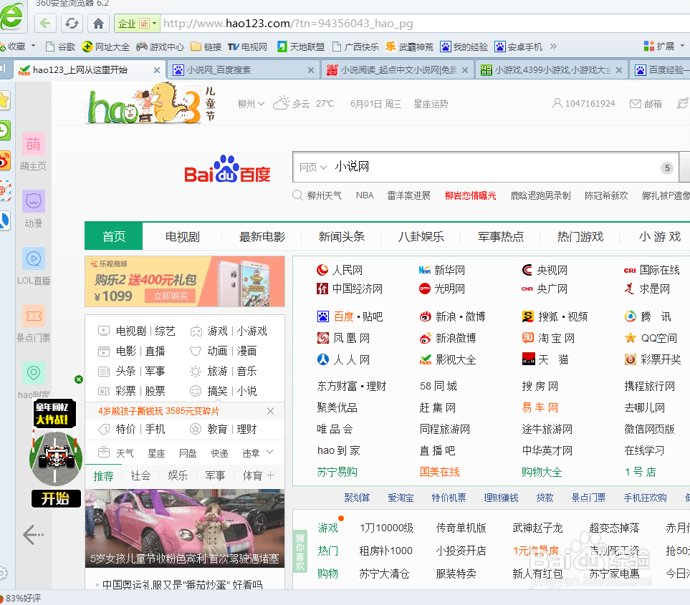Select the 军事热点 navigation tab

[501, 237]
